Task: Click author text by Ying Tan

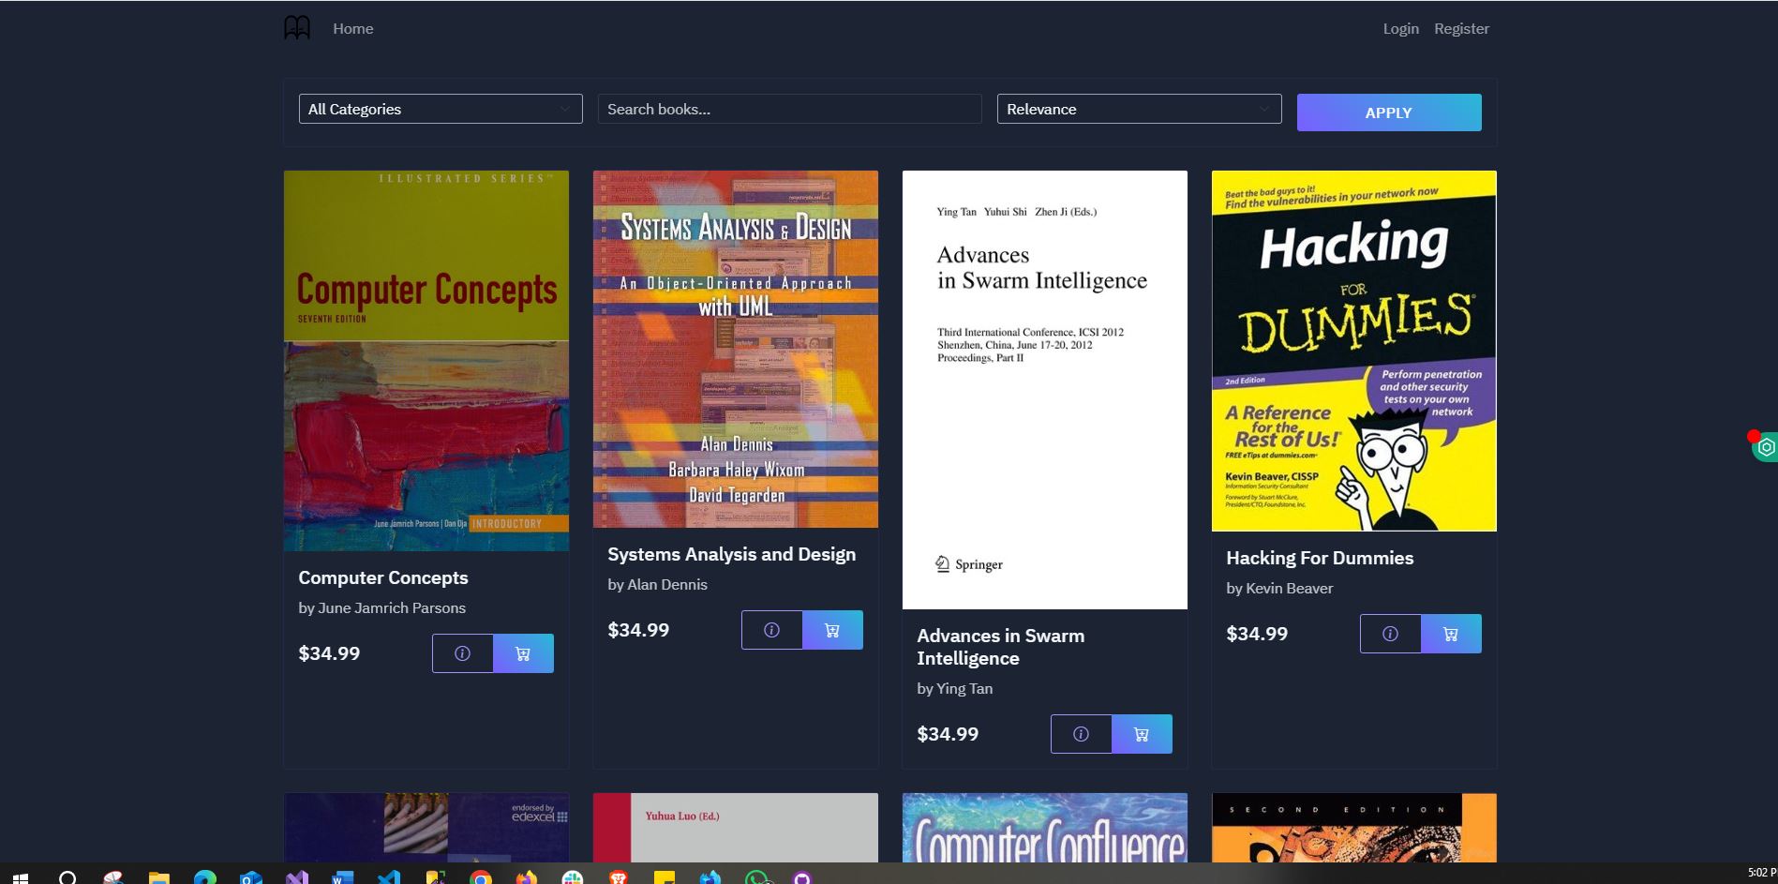Action: click(x=954, y=688)
